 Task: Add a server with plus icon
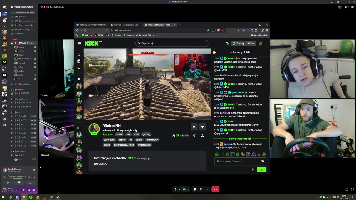4,119
